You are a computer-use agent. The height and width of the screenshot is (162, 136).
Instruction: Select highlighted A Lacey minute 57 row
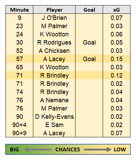pos(68,59)
